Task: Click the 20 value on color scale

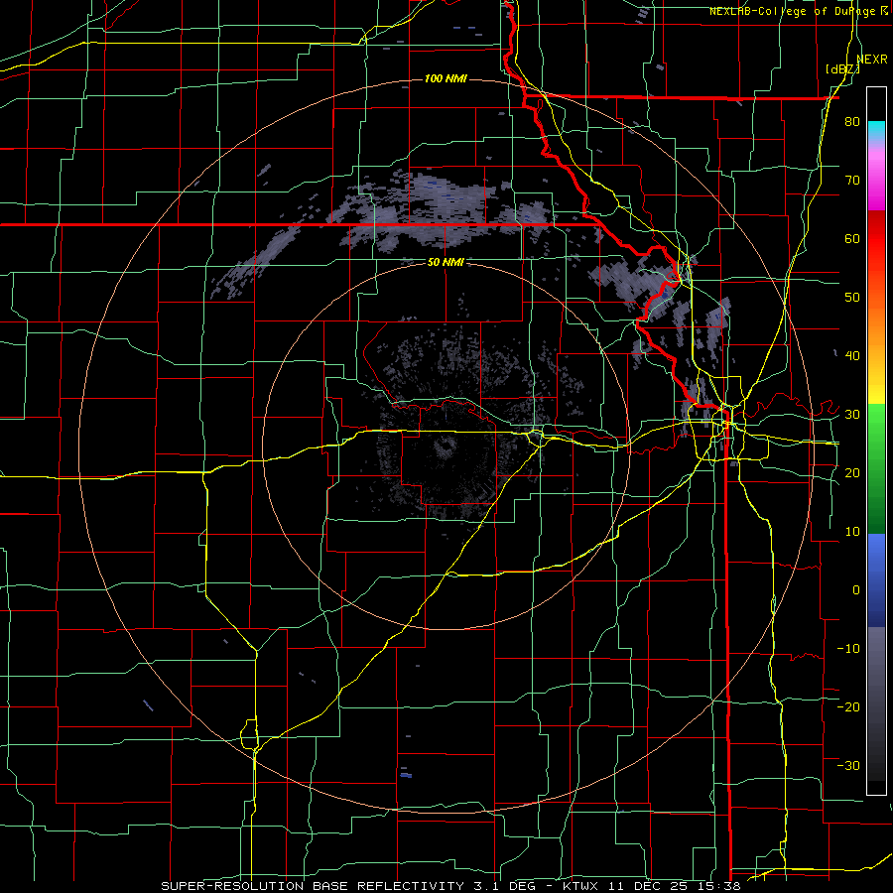Action: pyautogui.click(x=852, y=472)
